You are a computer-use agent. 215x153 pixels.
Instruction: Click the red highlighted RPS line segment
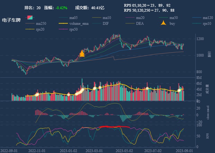tap(115, 127)
